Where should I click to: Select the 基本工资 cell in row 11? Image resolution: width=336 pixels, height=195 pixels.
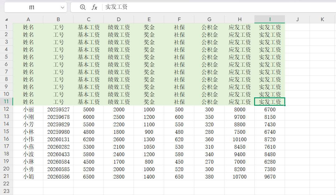click(88, 102)
